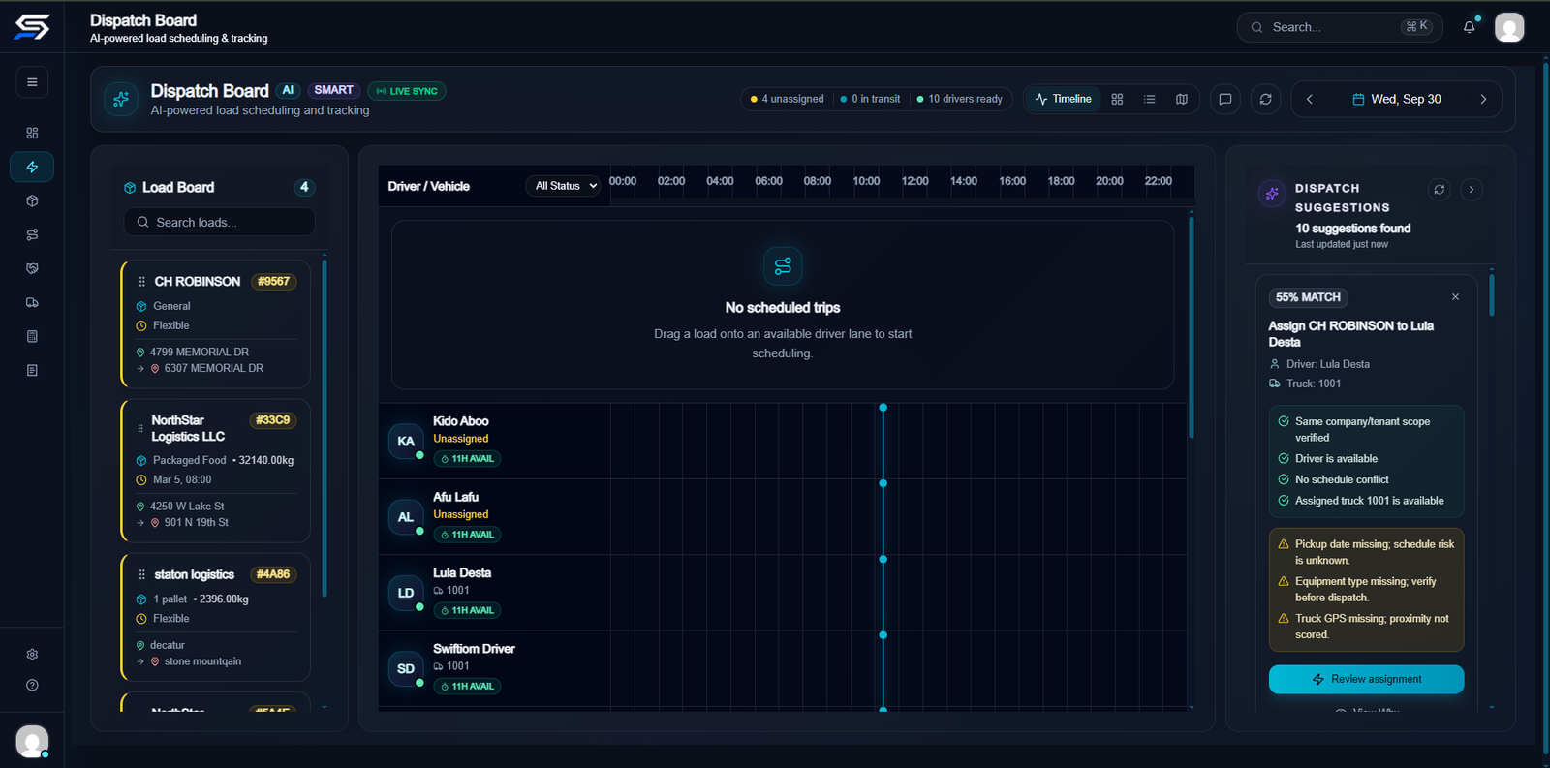This screenshot has width=1550, height=768.
Task: Open the shield icon in sidebar
Action: pos(32,268)
